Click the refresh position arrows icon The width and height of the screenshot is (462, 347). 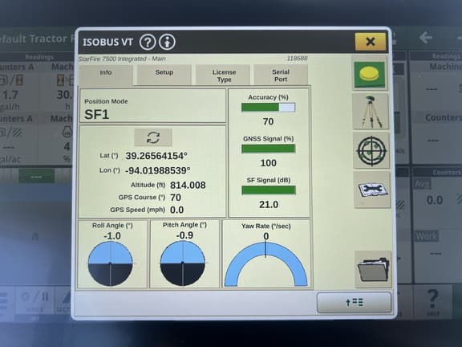153,137
